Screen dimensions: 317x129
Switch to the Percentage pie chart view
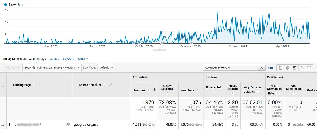(287, 68)
